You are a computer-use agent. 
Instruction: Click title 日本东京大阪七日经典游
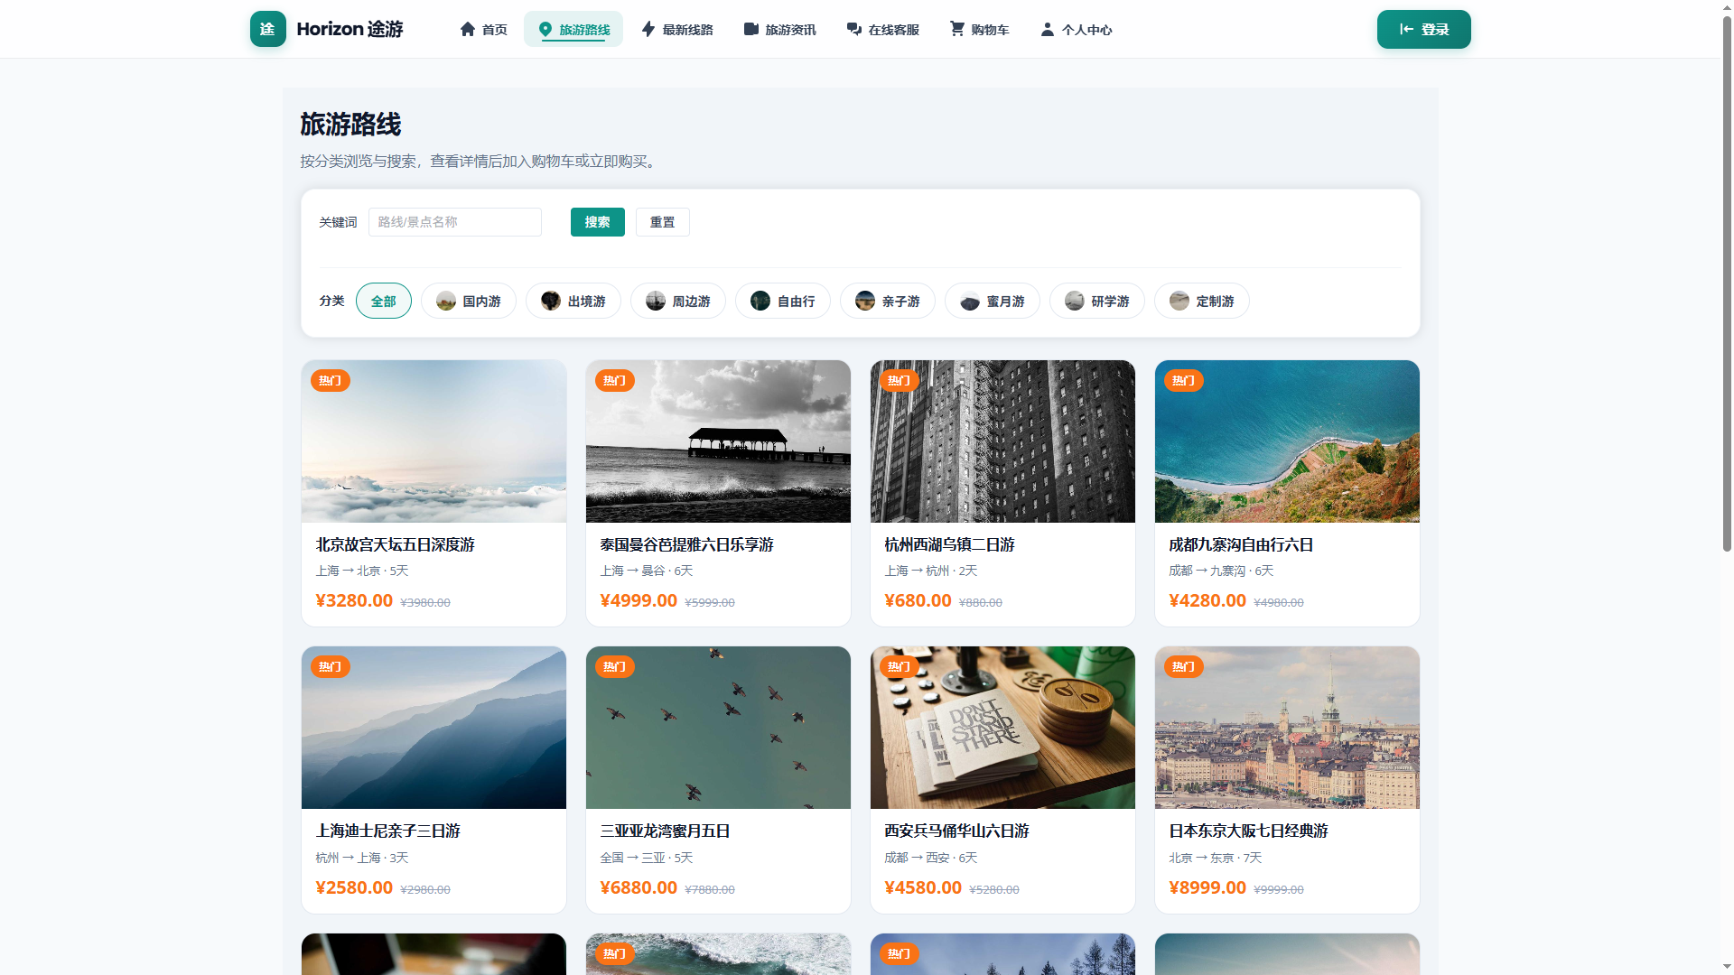(x=1248, y=831)
